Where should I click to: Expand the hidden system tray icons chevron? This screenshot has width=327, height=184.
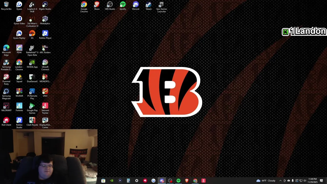pyautogui.click(x=281, y=181)
